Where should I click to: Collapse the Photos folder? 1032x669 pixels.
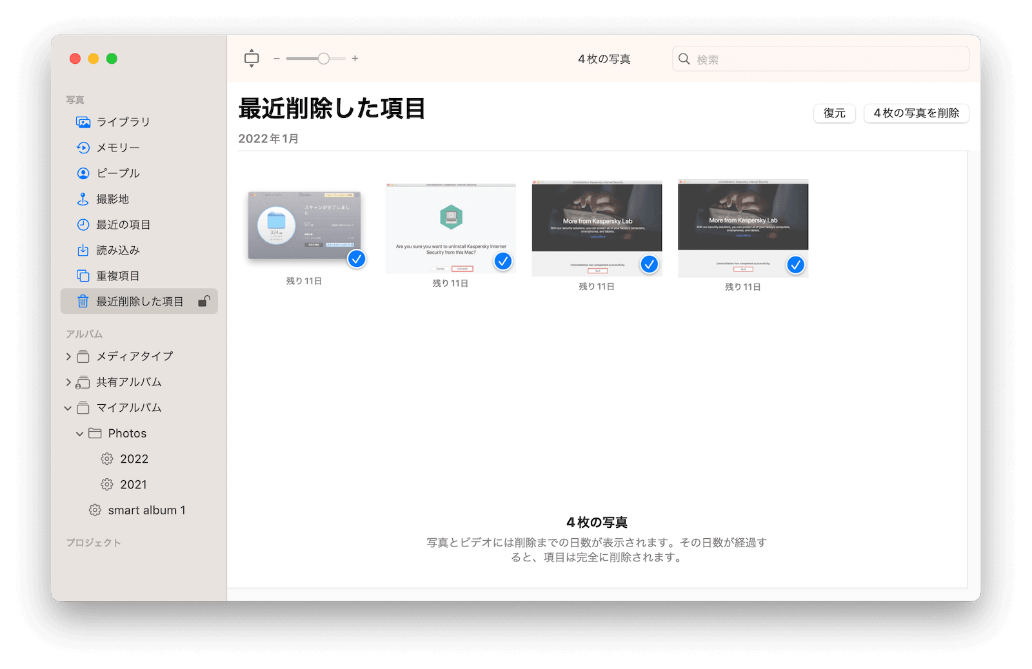pos(80,434)
